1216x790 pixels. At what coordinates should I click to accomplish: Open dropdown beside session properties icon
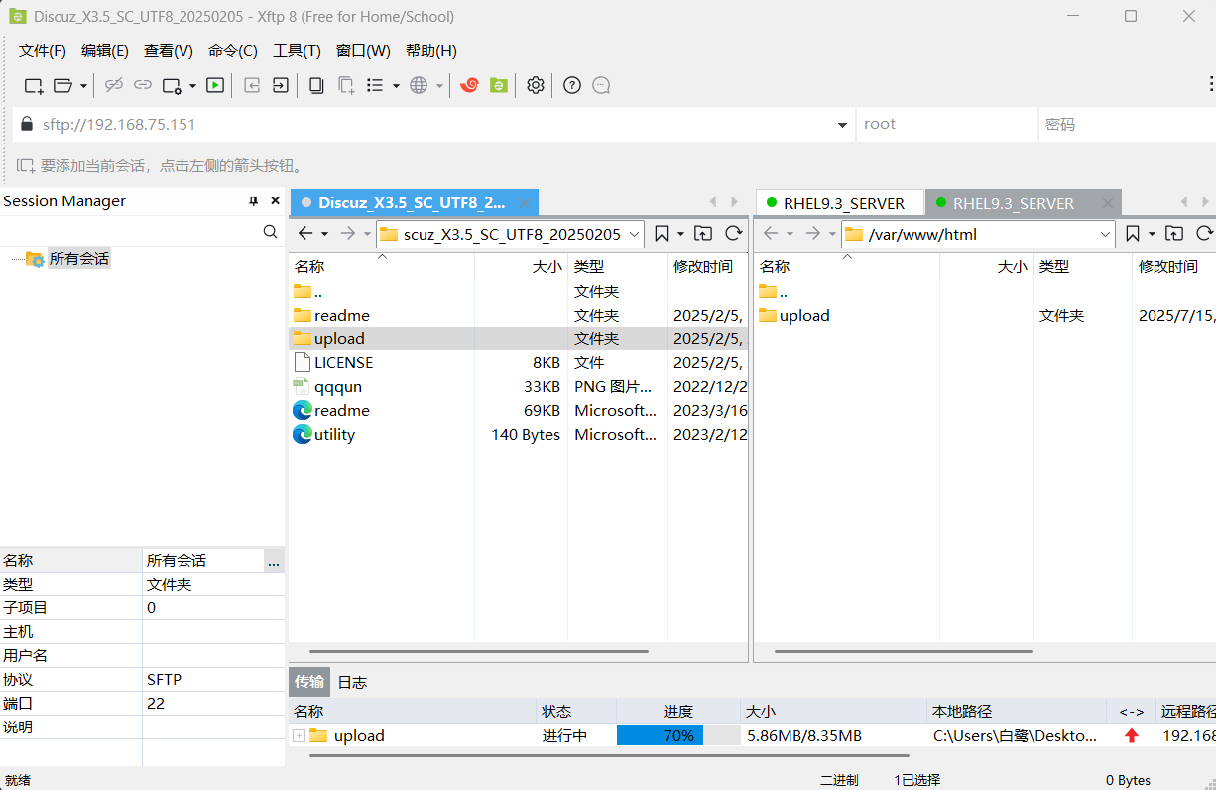point(192,86)
